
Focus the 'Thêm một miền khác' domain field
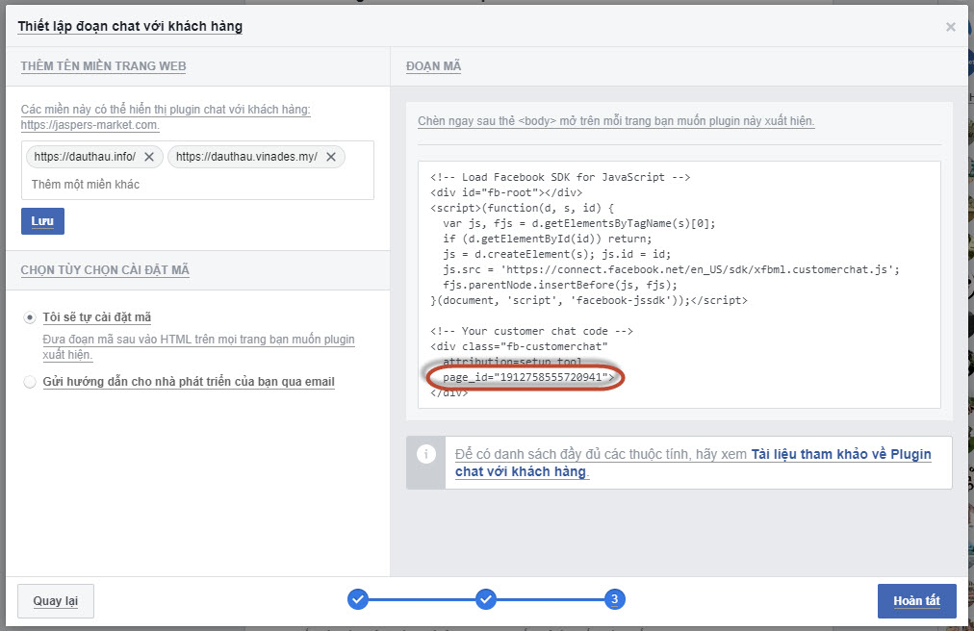(x=199, y=185)
